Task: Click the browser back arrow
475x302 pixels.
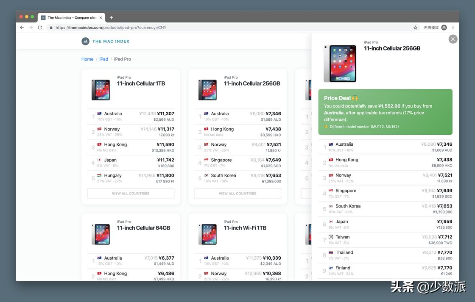Action: click(x=22, y=28)
